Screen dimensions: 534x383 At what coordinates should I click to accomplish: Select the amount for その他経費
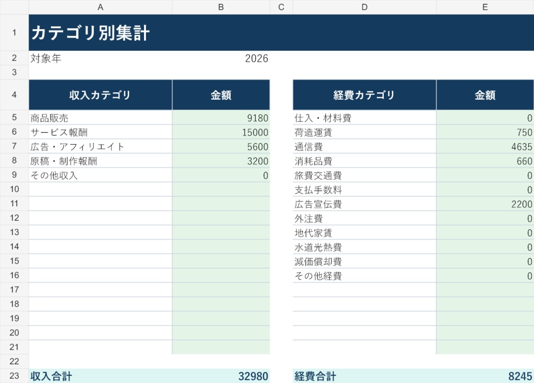pyautogui.click(x=485, y=275)
